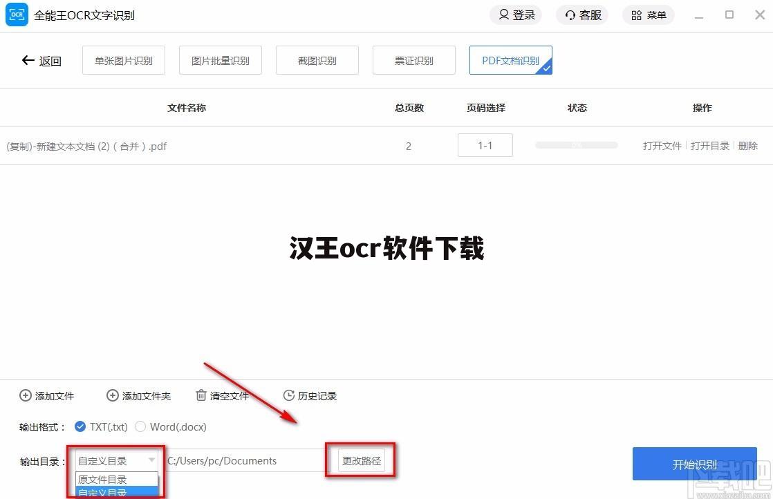
Task: Switch to 截图识别 tab
Action: coord(317,61)
